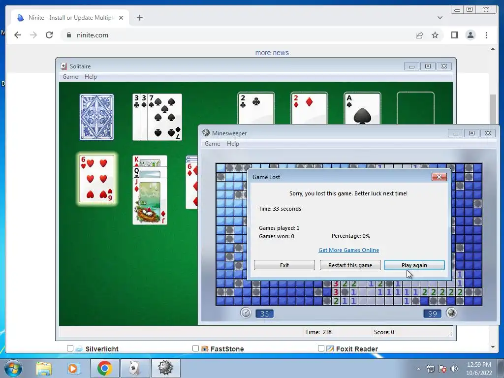Toggle Chrome side panel
The width and height of the screenshot is (504, 378).
tap(454, 35)
